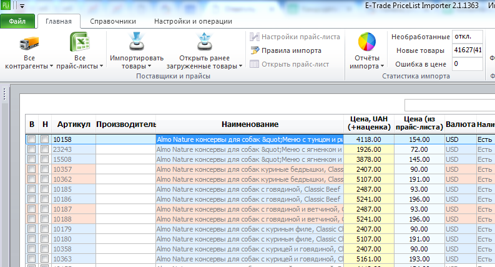Click the search box above the table
This screenshot has width=495, height=267.
click(450, 105)
